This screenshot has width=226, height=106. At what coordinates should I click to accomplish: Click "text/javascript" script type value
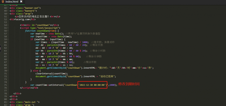[47, 28]
